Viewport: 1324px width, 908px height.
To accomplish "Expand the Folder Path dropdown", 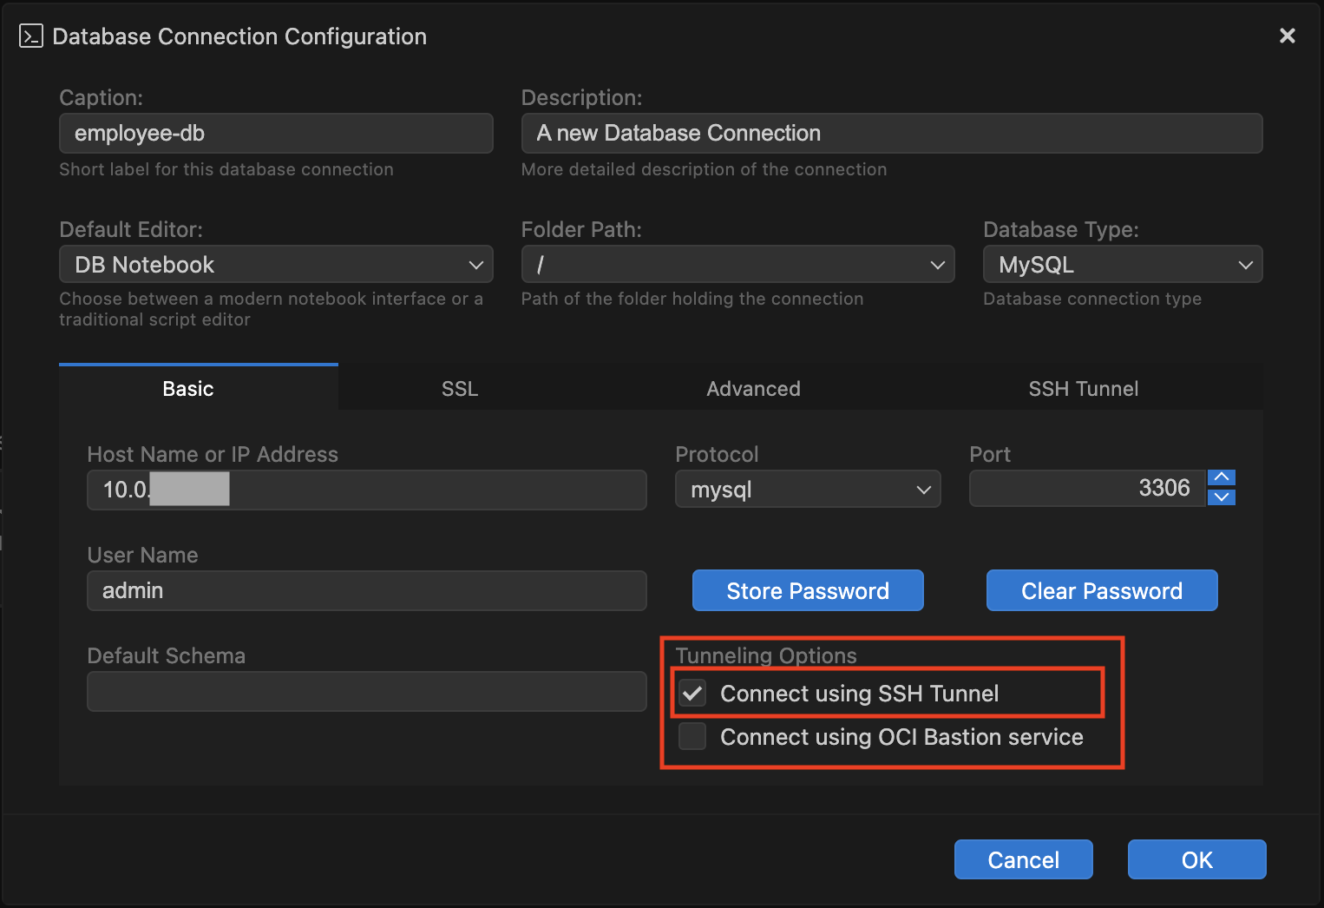I will pos(937,264).
